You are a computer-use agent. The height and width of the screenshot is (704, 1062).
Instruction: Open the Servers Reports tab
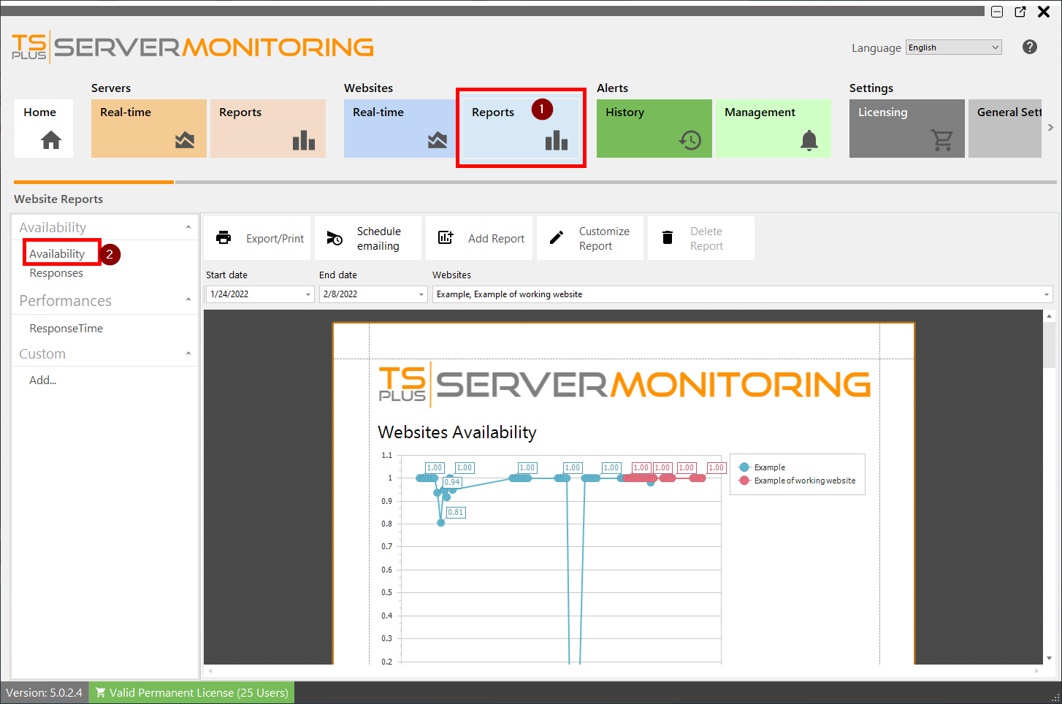pos(267,128)
